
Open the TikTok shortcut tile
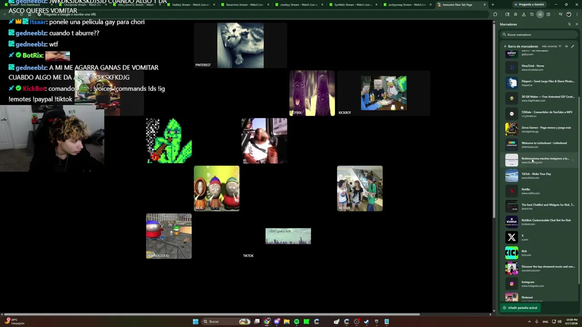(x=288, y=236)
